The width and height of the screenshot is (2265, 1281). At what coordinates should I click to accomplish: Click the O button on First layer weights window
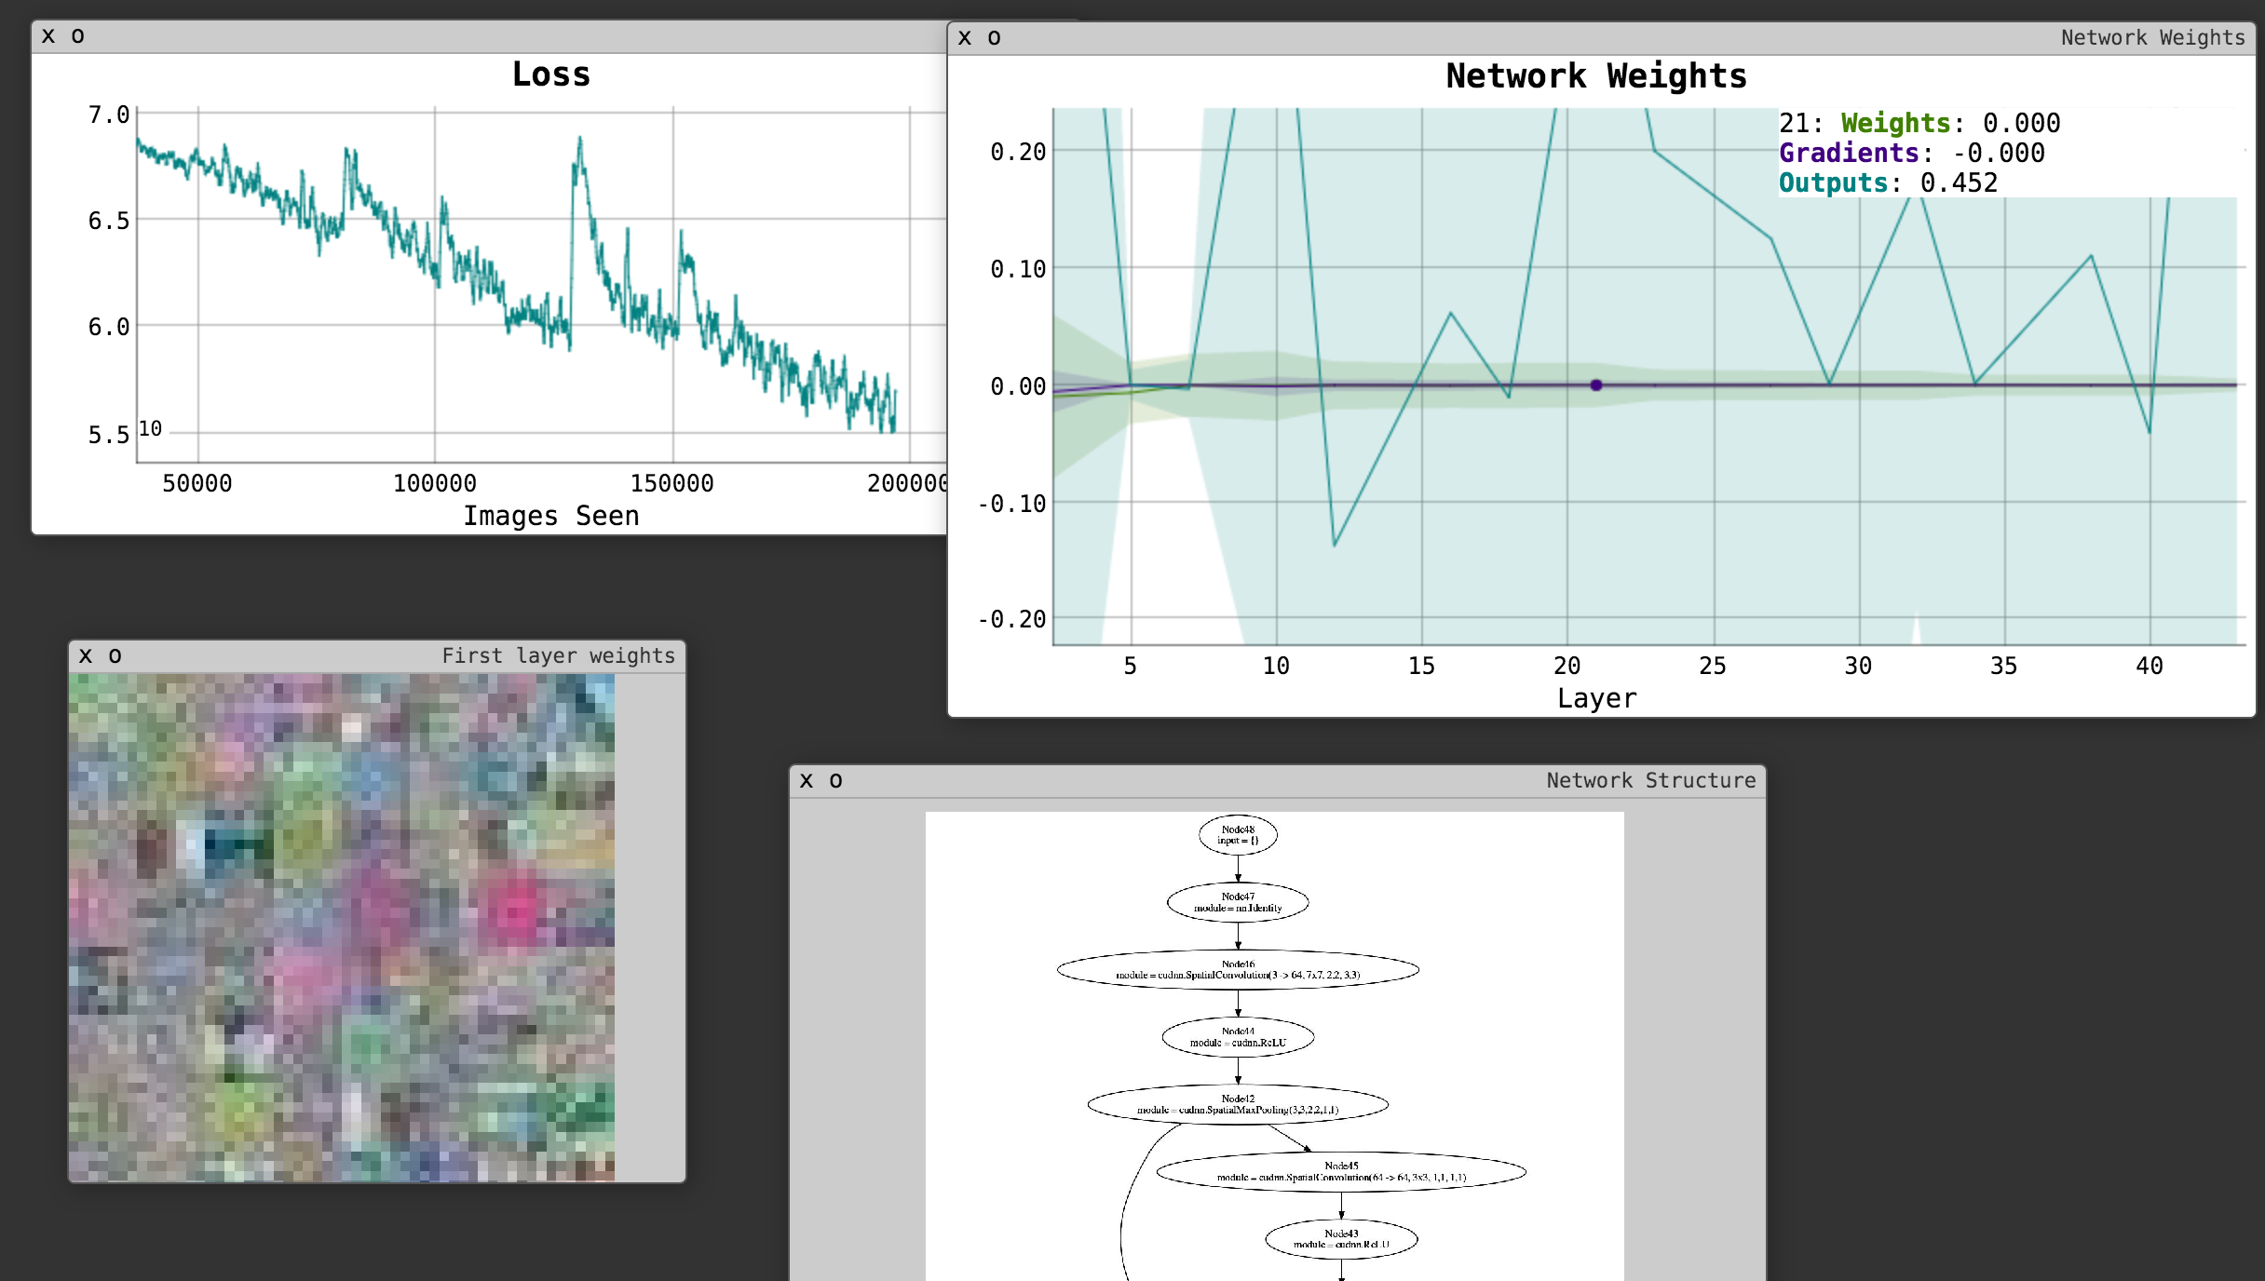click(x=115, y=656)
